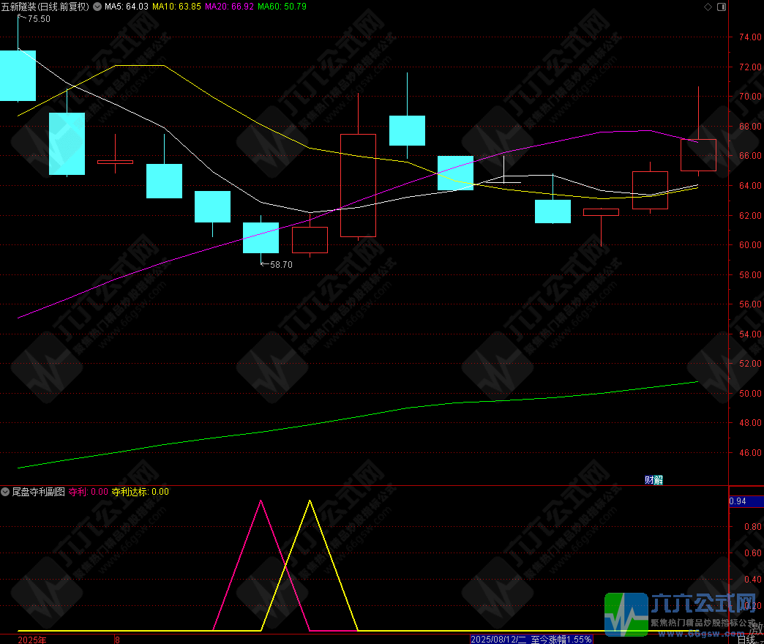Click the diamond icon at top right

[x=707, y=7]
